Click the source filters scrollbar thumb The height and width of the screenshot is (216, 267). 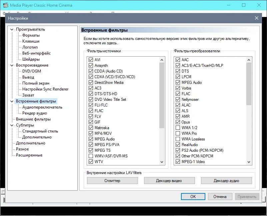pos(162,95)
